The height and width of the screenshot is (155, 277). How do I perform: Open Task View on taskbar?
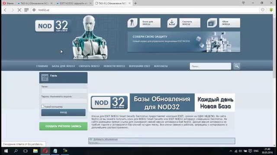coord(26,151)
